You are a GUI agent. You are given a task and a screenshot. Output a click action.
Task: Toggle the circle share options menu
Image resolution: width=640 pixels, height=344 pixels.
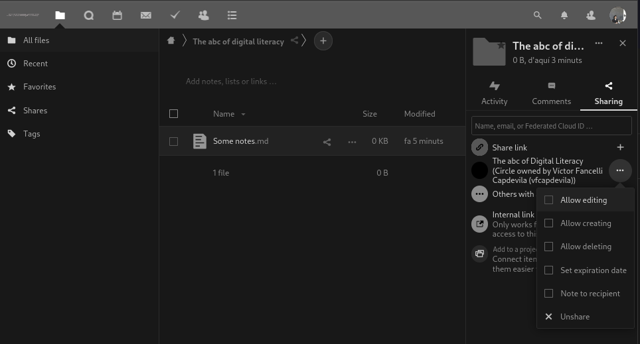(619, 170)
